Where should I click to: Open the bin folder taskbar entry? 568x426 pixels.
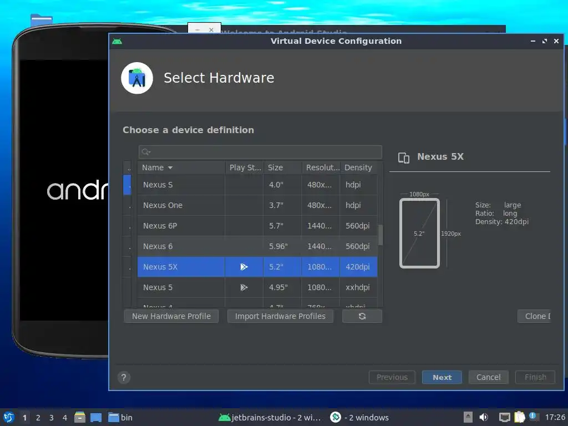(120, 417)
